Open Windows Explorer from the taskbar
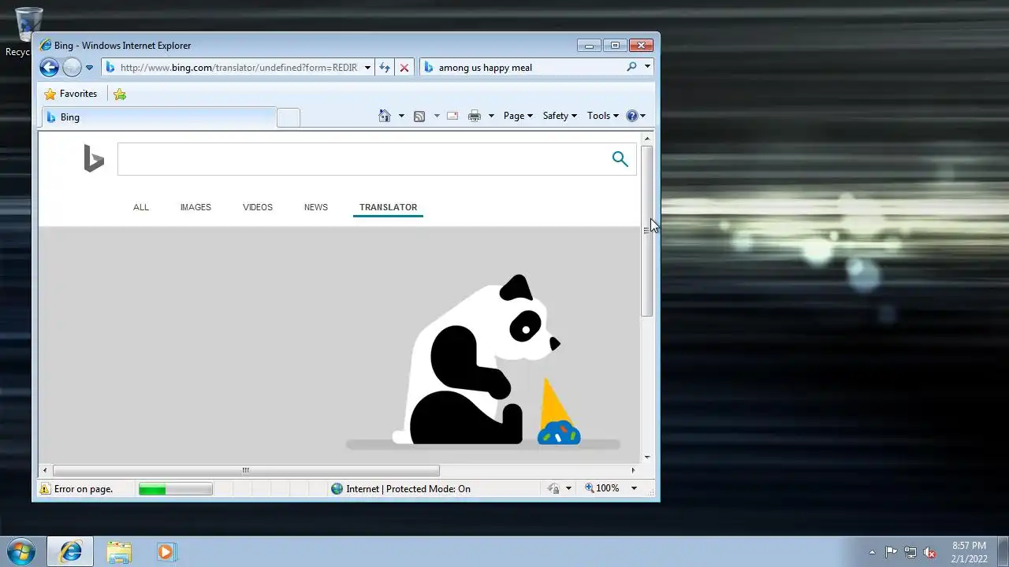This screenshot has width=1009, height=567. tap(119, 552)
